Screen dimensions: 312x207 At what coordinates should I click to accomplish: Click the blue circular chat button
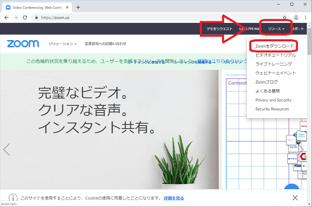click(x=292, y=187)
